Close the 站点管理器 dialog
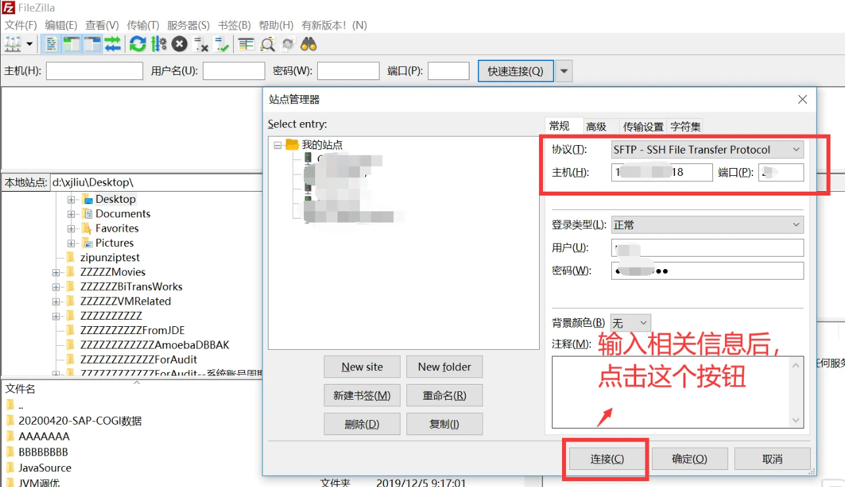This screenshot has width=845, height=487. pos(802,100)
